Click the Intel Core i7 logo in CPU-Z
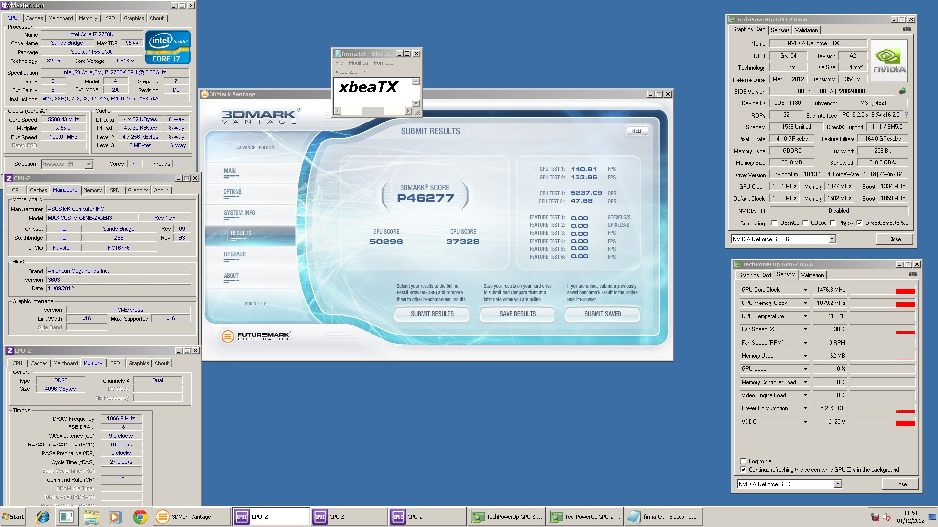 169,47
